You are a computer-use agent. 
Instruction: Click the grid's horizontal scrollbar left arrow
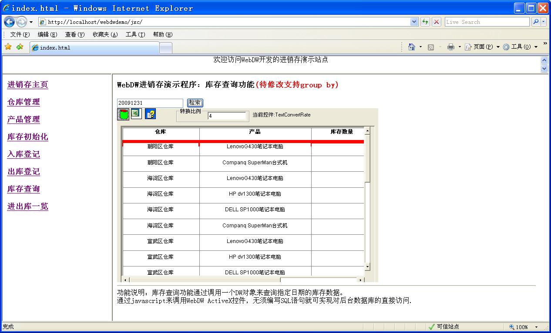tap(125, 280)
